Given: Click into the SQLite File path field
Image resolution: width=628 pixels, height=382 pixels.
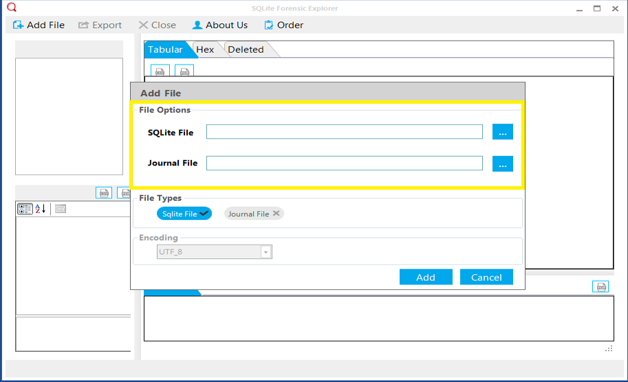Looking at the screenshot, I should click(345, 132).
